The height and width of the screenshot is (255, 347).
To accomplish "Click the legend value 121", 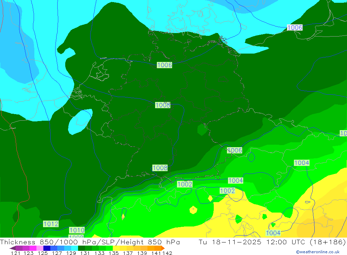I will coord(16,253).
